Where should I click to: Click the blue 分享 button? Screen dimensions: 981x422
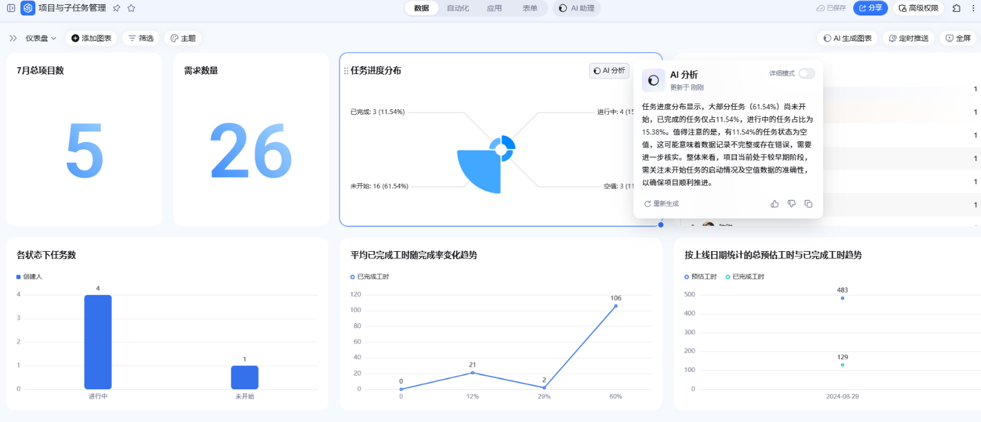tap(869, 8)
